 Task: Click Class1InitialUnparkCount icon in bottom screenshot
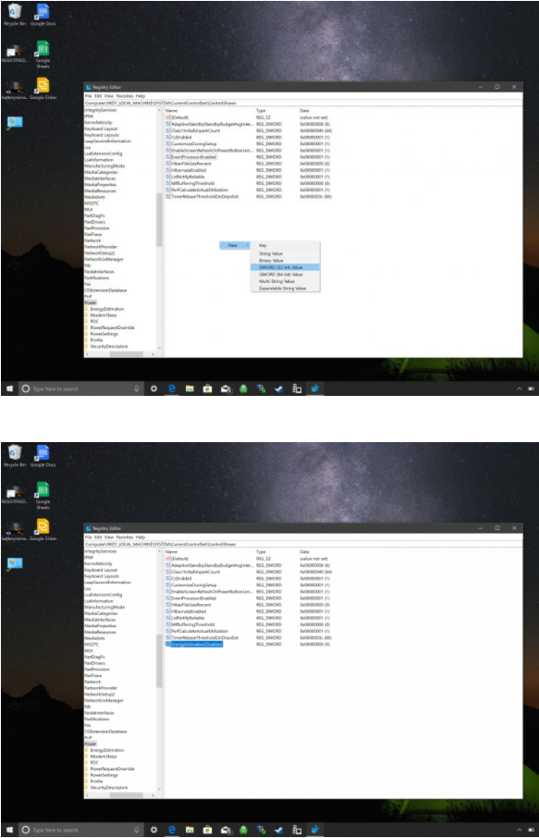167,572
